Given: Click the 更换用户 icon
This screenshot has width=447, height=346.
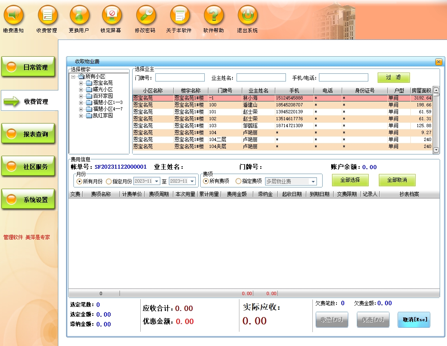Looking at the screenshot, I should [79, 16].
